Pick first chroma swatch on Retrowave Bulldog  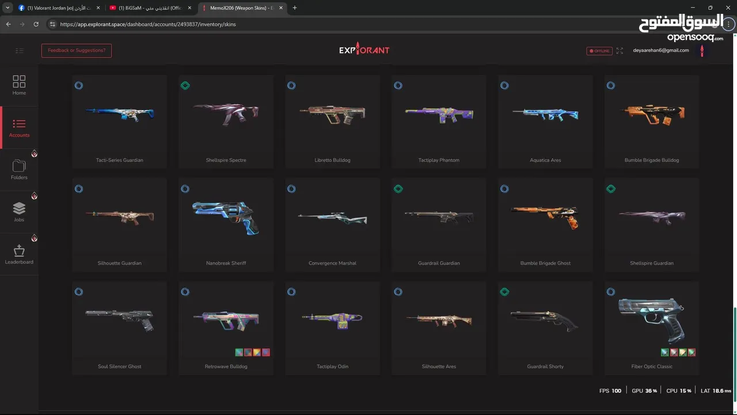[239, 352]
